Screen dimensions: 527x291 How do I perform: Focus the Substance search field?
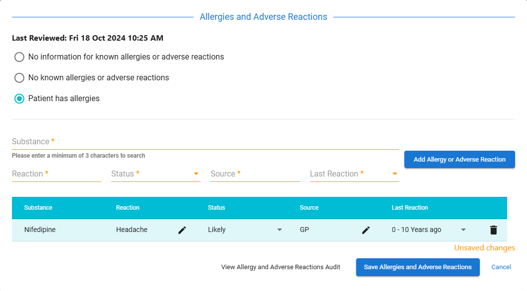point(205,142)
